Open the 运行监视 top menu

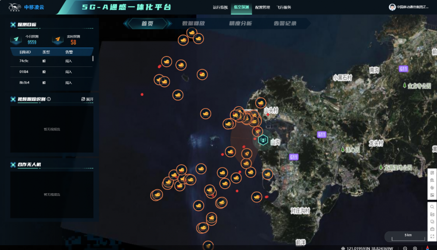pyautogui.click(x=220, y=7)
